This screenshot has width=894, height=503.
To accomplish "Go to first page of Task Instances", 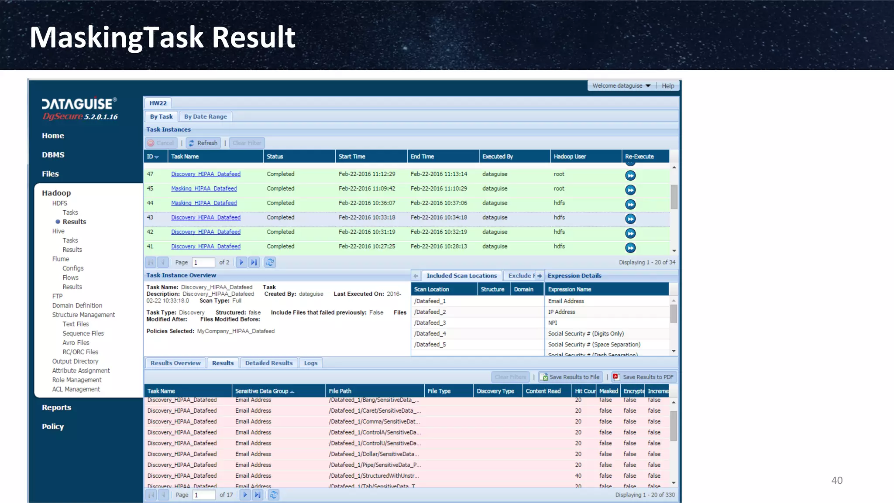I will click(x=151, y=262).
